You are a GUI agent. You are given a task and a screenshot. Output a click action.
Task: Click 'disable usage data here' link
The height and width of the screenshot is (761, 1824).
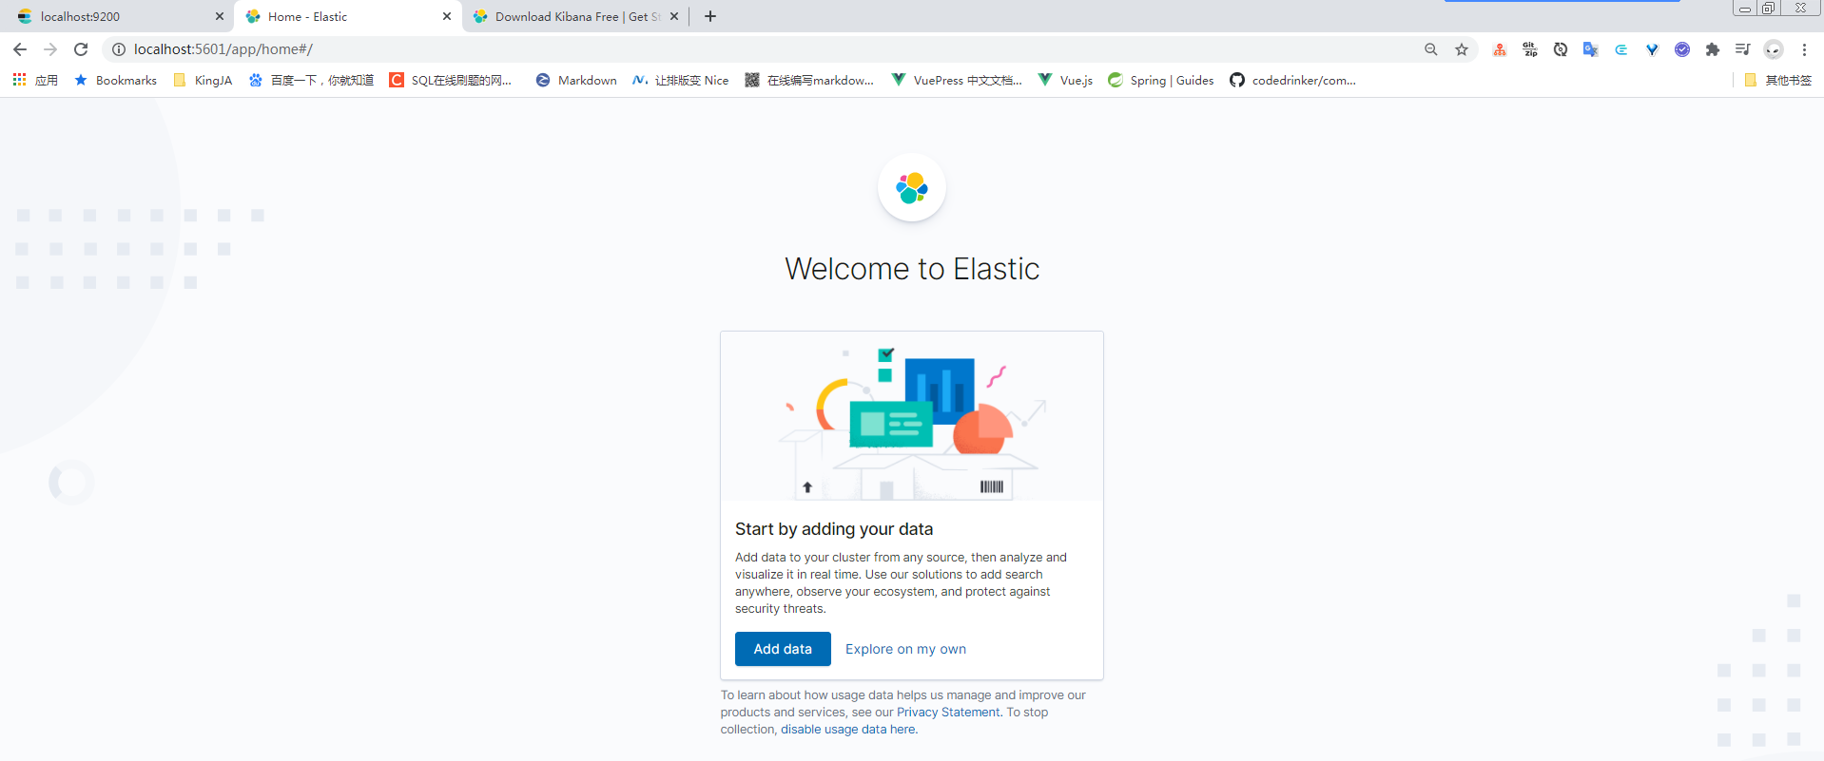pyautogui.click(x=847, y=730)
